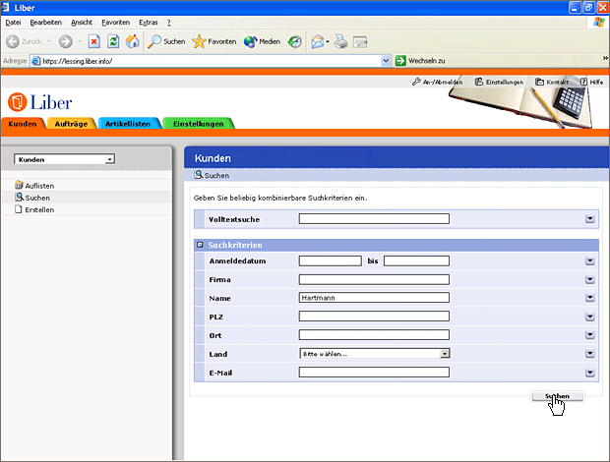
Task: Focus the Volltextsuche input field
Action: tap(374, 219)
